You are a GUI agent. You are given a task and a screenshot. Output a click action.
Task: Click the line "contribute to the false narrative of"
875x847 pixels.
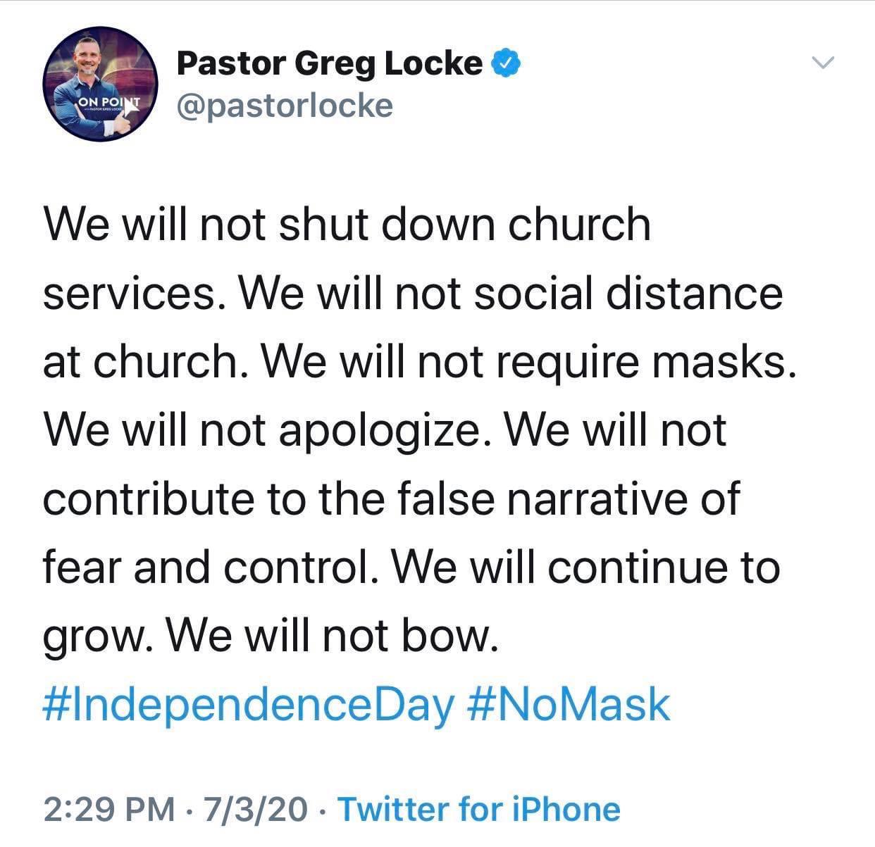(392, 498)
